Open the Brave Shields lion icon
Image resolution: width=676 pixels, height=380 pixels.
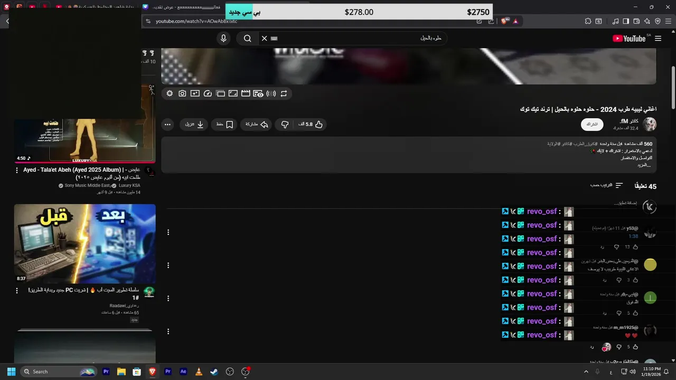(505, 21)
